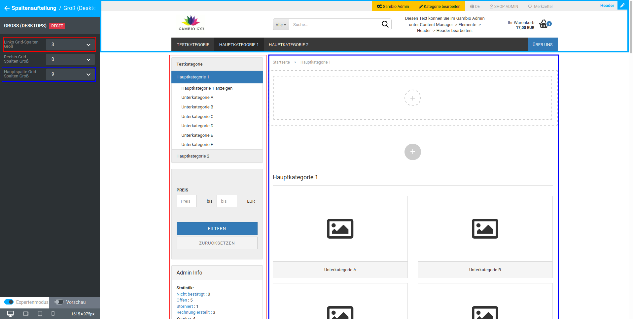Open HAUPTKATEGORIE 2 in navigation bar

pyautogui.click(x=288, y=44)
